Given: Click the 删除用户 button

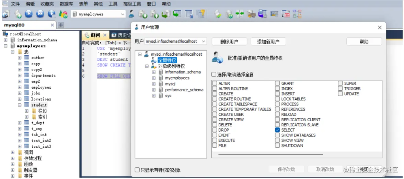Looking at the screenshot, I should pos(229,42).
